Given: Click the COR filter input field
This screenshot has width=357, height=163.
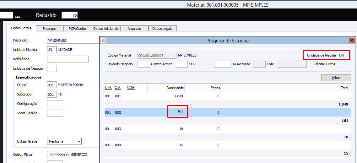Looking at the screenshot, I should click(223, 64).
